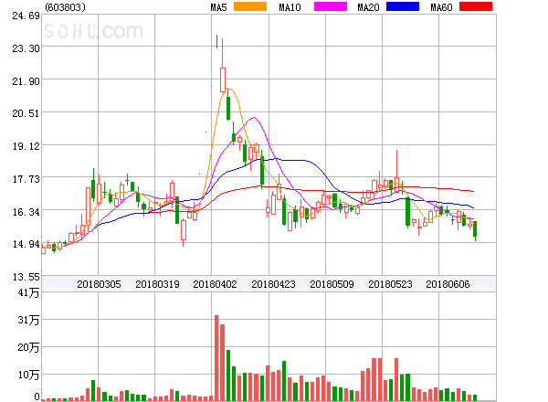The width and height of the screenshot is (548, 402).
Task: Click the tallest red volume bar
Action: 216,358
